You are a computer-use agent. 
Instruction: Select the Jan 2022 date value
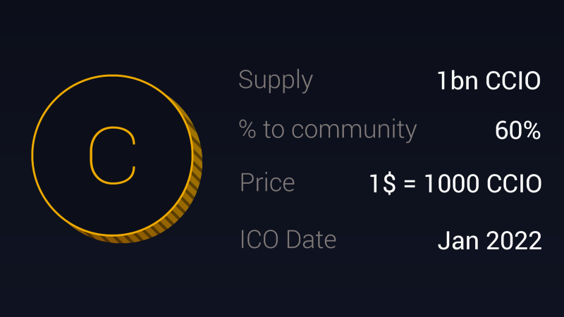coord(489,241)
